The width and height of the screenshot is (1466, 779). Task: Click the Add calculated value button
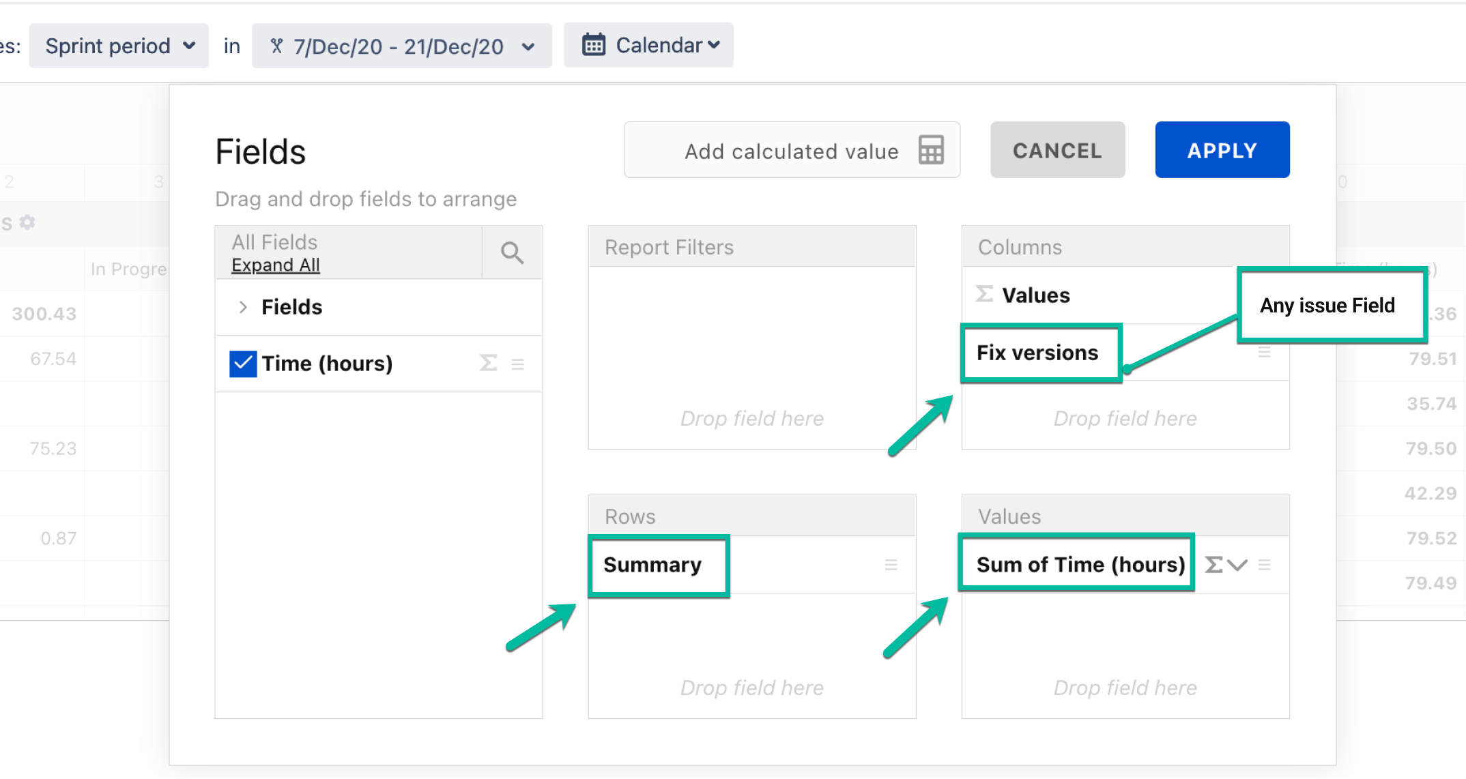791,150
